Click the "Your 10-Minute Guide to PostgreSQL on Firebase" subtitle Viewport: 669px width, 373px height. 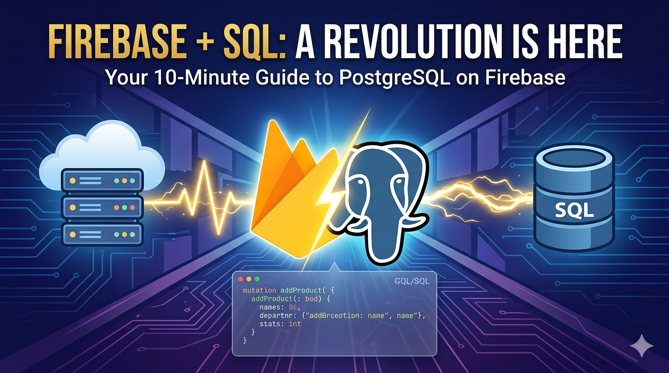pos(334,77)
